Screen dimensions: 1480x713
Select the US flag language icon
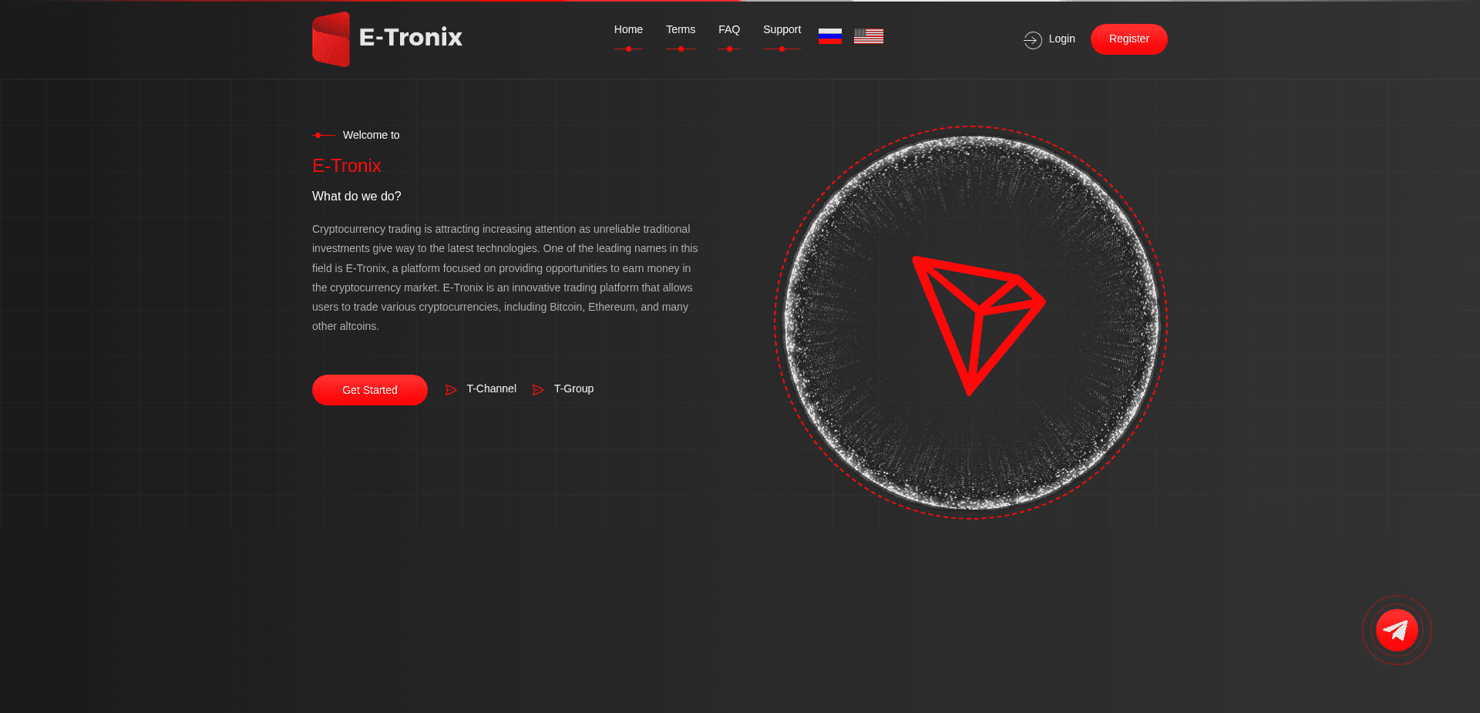click(868, 35)
